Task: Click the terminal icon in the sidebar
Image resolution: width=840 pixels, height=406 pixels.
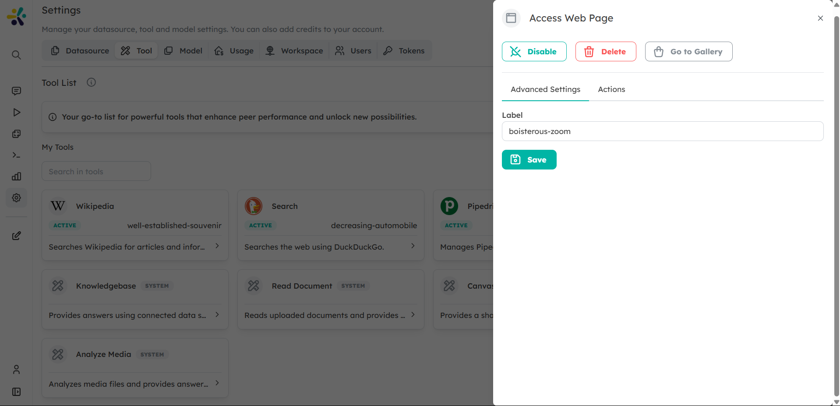Action: pos(16,155)
